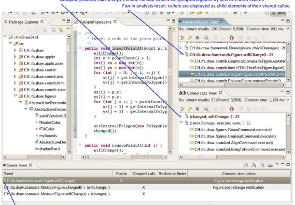The image size is (295, 205).
Task: Click Collapse All icon in Package Explorer
Action: [x=54, y=30]
